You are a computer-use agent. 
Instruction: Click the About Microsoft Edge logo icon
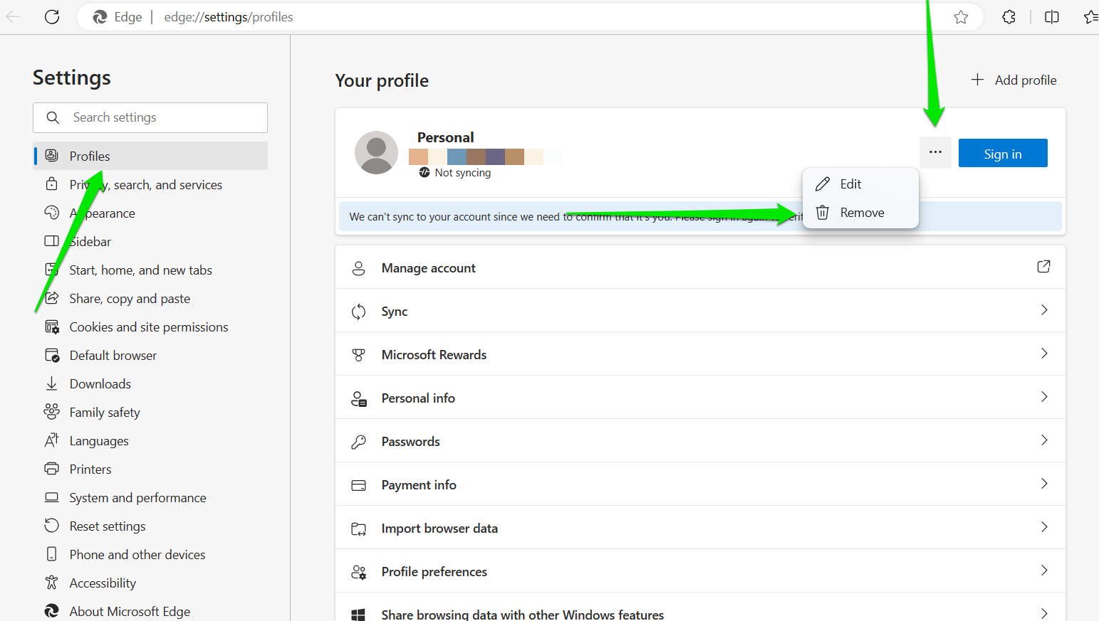pos(51,611)
